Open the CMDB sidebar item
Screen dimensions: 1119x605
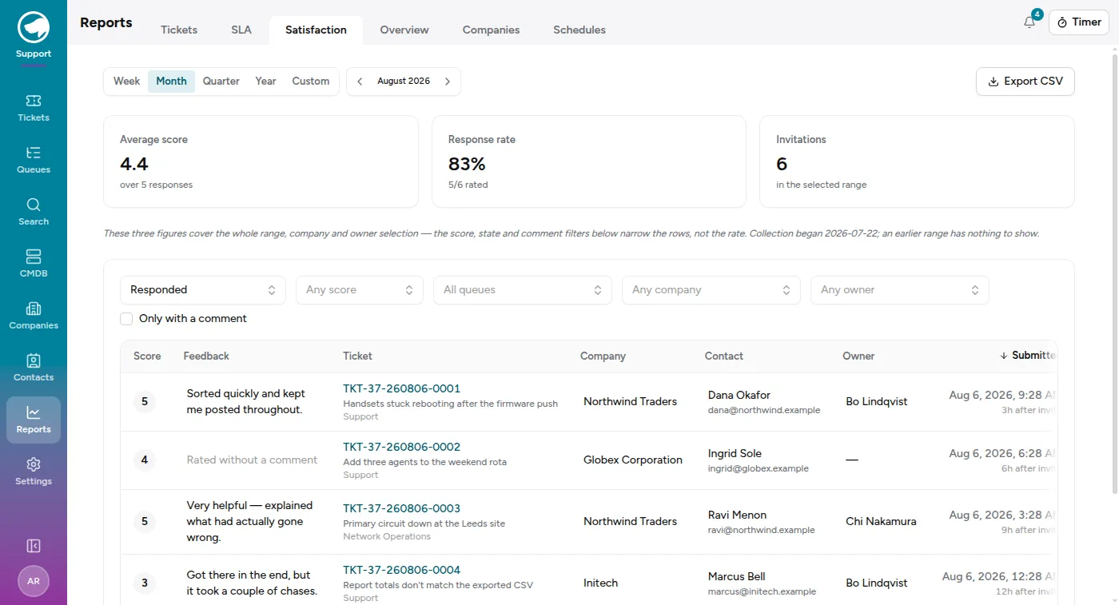34,265
